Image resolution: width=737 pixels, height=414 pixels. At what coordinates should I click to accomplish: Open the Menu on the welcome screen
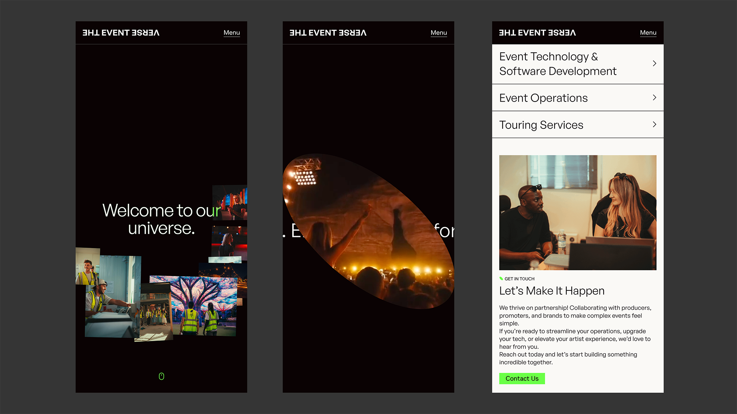pyautogui.click(x=231, y=33)
